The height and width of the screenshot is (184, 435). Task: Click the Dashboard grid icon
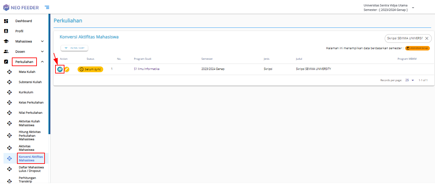pyautogui.click(x=6, y=21)
